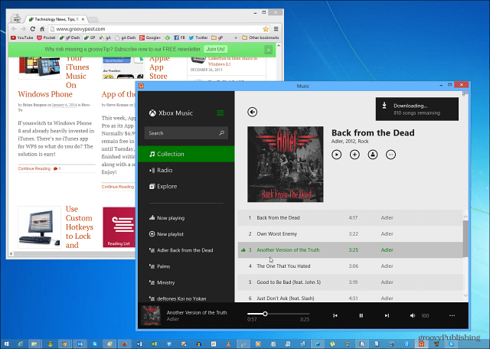Click the Search field in Xbox Music
The width and height of the screenshot is (490, 349).
tap(186, 133)
